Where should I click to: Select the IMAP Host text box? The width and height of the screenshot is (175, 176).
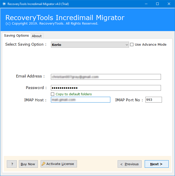(80, 100)
